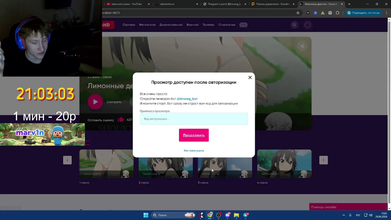Toggle the video mute speaker icon

click(302, 46)
